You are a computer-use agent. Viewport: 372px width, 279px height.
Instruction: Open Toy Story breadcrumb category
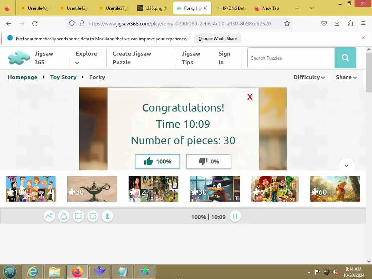pyautogui.click(x=63, y=77)
